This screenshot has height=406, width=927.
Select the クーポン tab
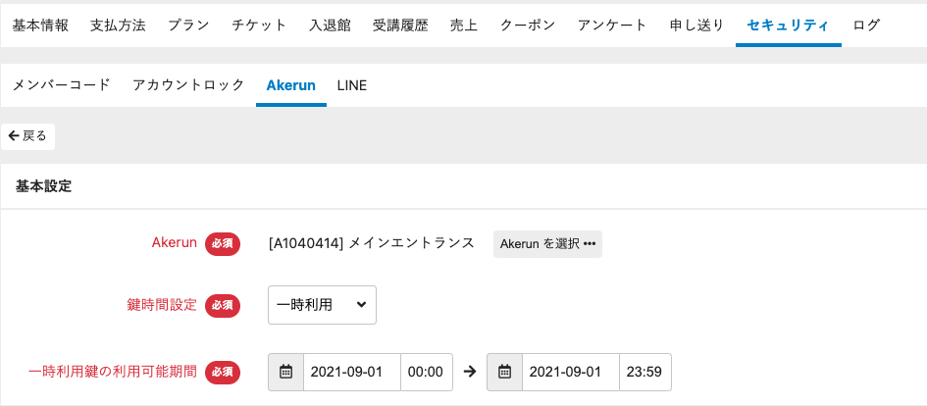pos(527,25)
